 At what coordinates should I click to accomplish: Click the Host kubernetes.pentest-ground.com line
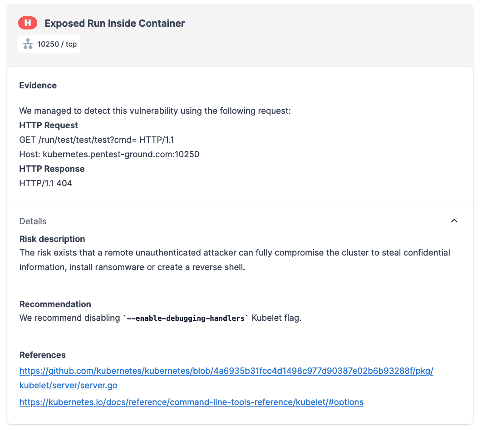pyautogui.click(x=109, y=154)
